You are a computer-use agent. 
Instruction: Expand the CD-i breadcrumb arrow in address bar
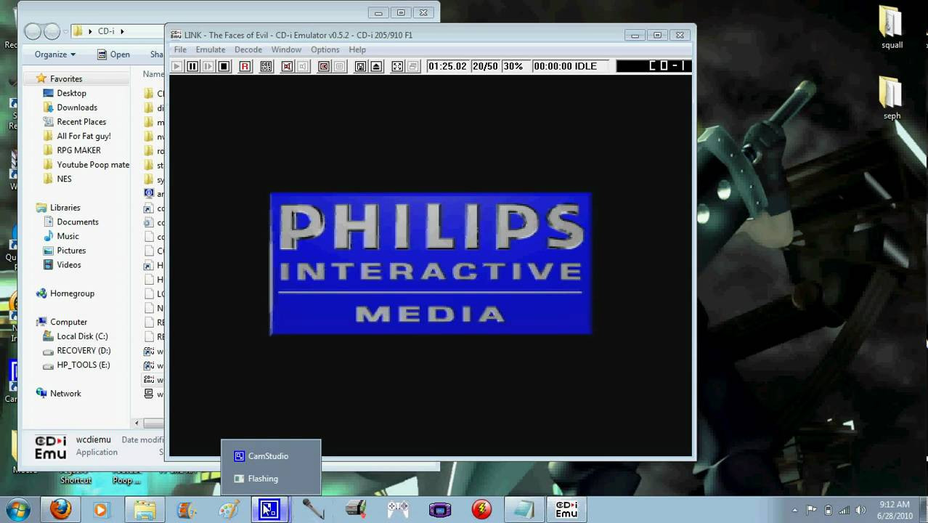click(x=122, y=31)
